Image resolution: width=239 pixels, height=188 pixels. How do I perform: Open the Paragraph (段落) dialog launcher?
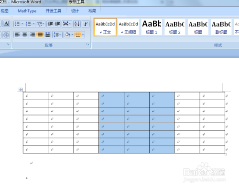pos(87,45)
